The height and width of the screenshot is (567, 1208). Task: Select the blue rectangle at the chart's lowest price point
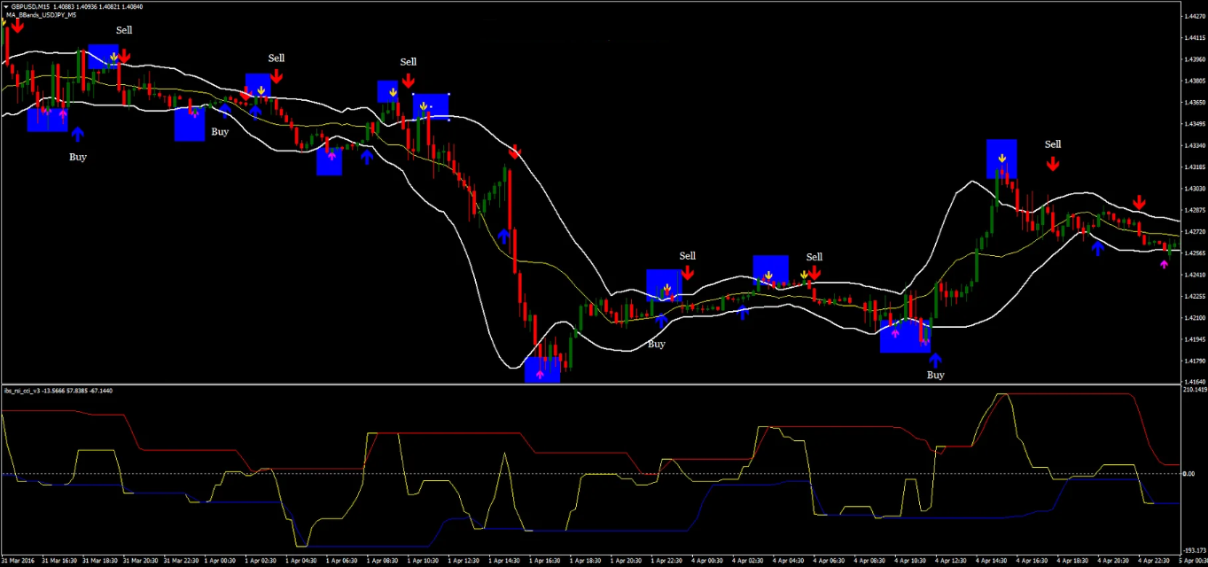[542, 370]
